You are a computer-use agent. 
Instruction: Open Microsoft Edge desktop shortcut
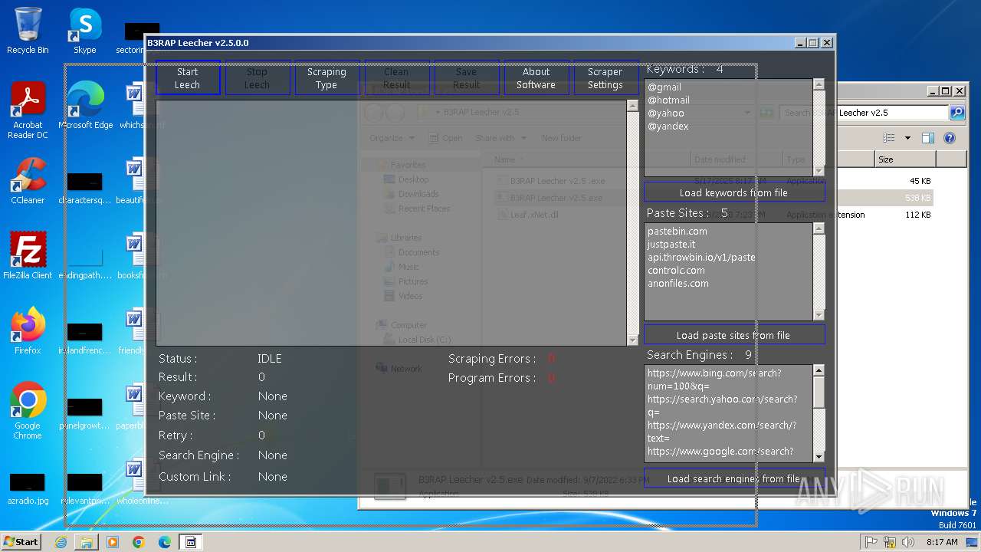pos(85,105)
